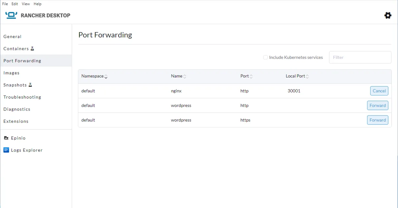
Task: Click the Logs Explorer extension icon
Action: pyautogui.click(x=6, y=150)
